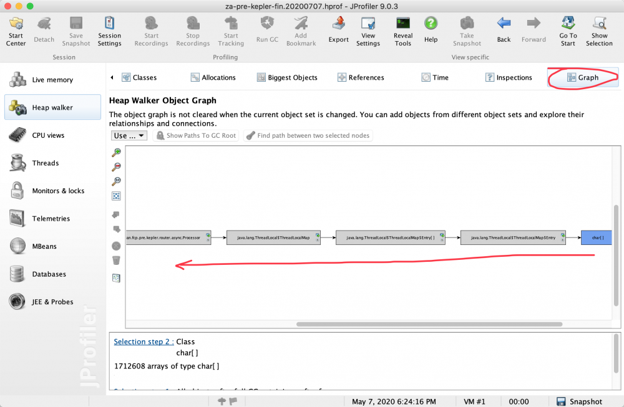This screenshot has width=624, height=407.
Task: Open the "Selection step 2" link
Action: (144, 342)
